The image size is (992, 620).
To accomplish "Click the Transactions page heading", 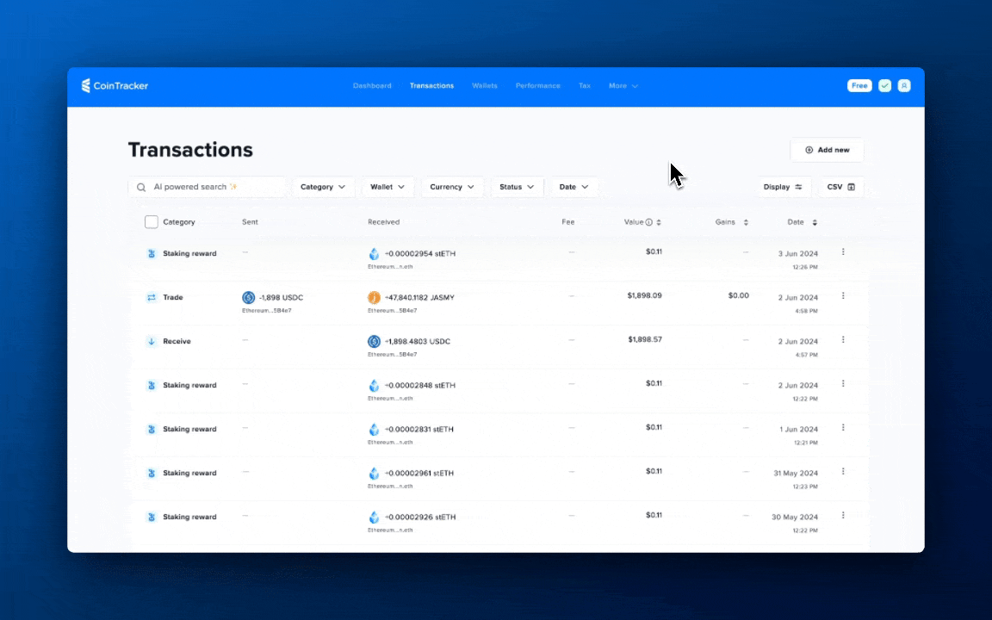I will 190,150.
